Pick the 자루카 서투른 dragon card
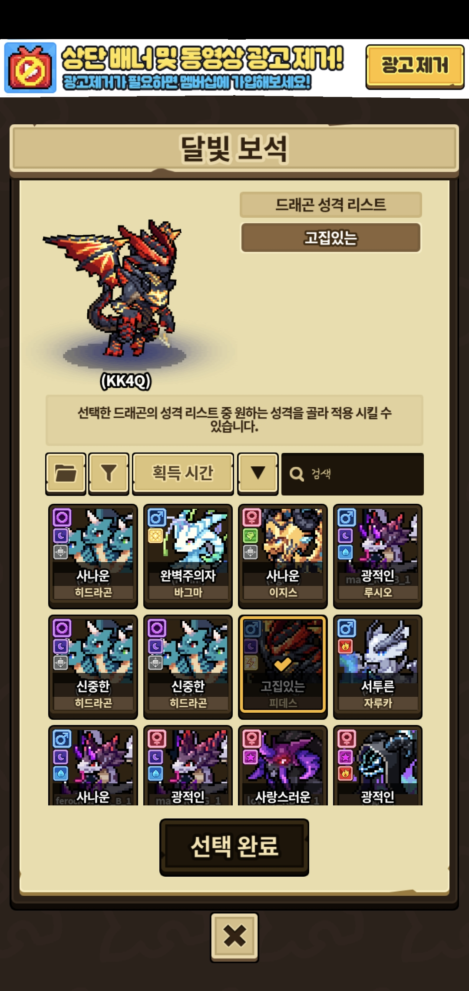The image size is (469, 991). click(x=378, y=667)
